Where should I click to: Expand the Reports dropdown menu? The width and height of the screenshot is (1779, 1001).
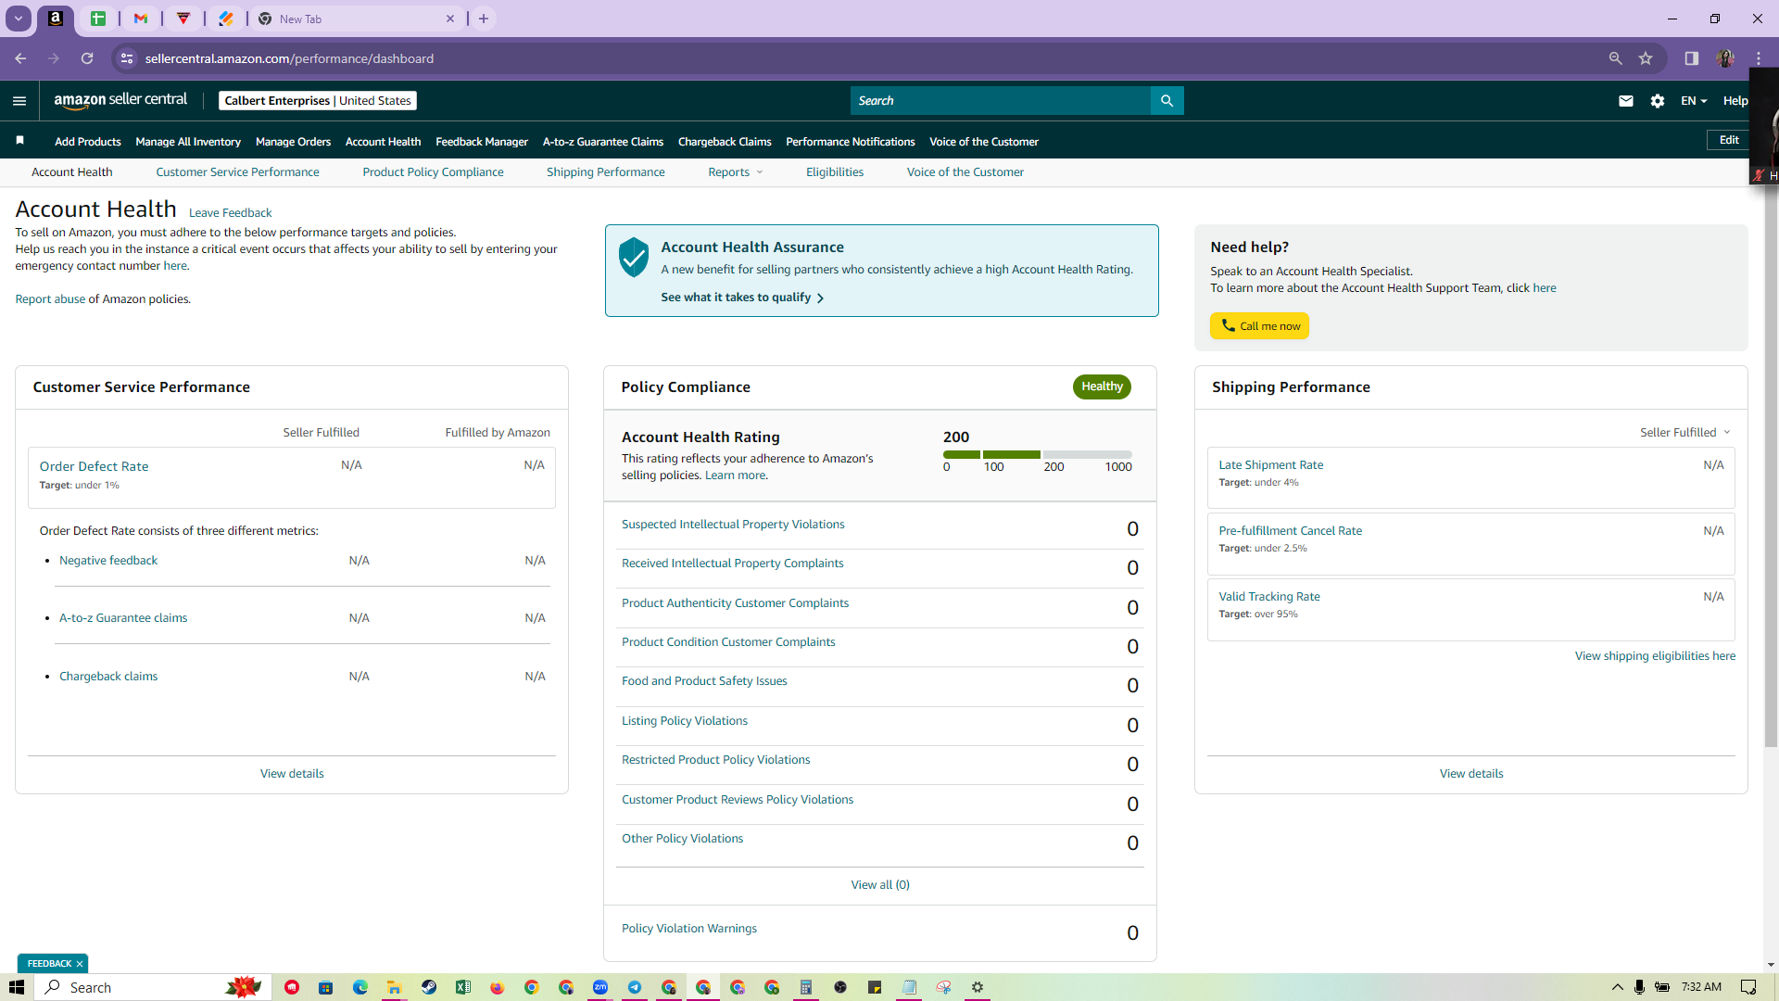coord(736,172)
